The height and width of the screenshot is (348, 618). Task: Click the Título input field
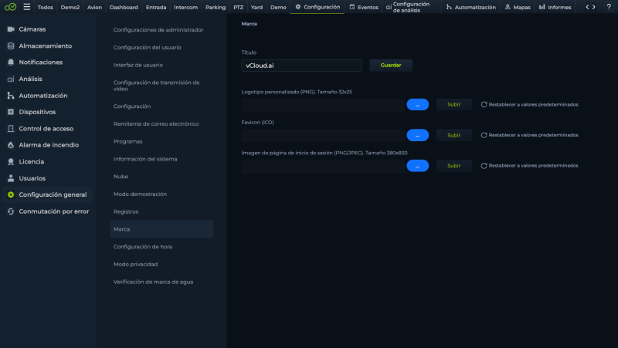(x=301, y=66)
